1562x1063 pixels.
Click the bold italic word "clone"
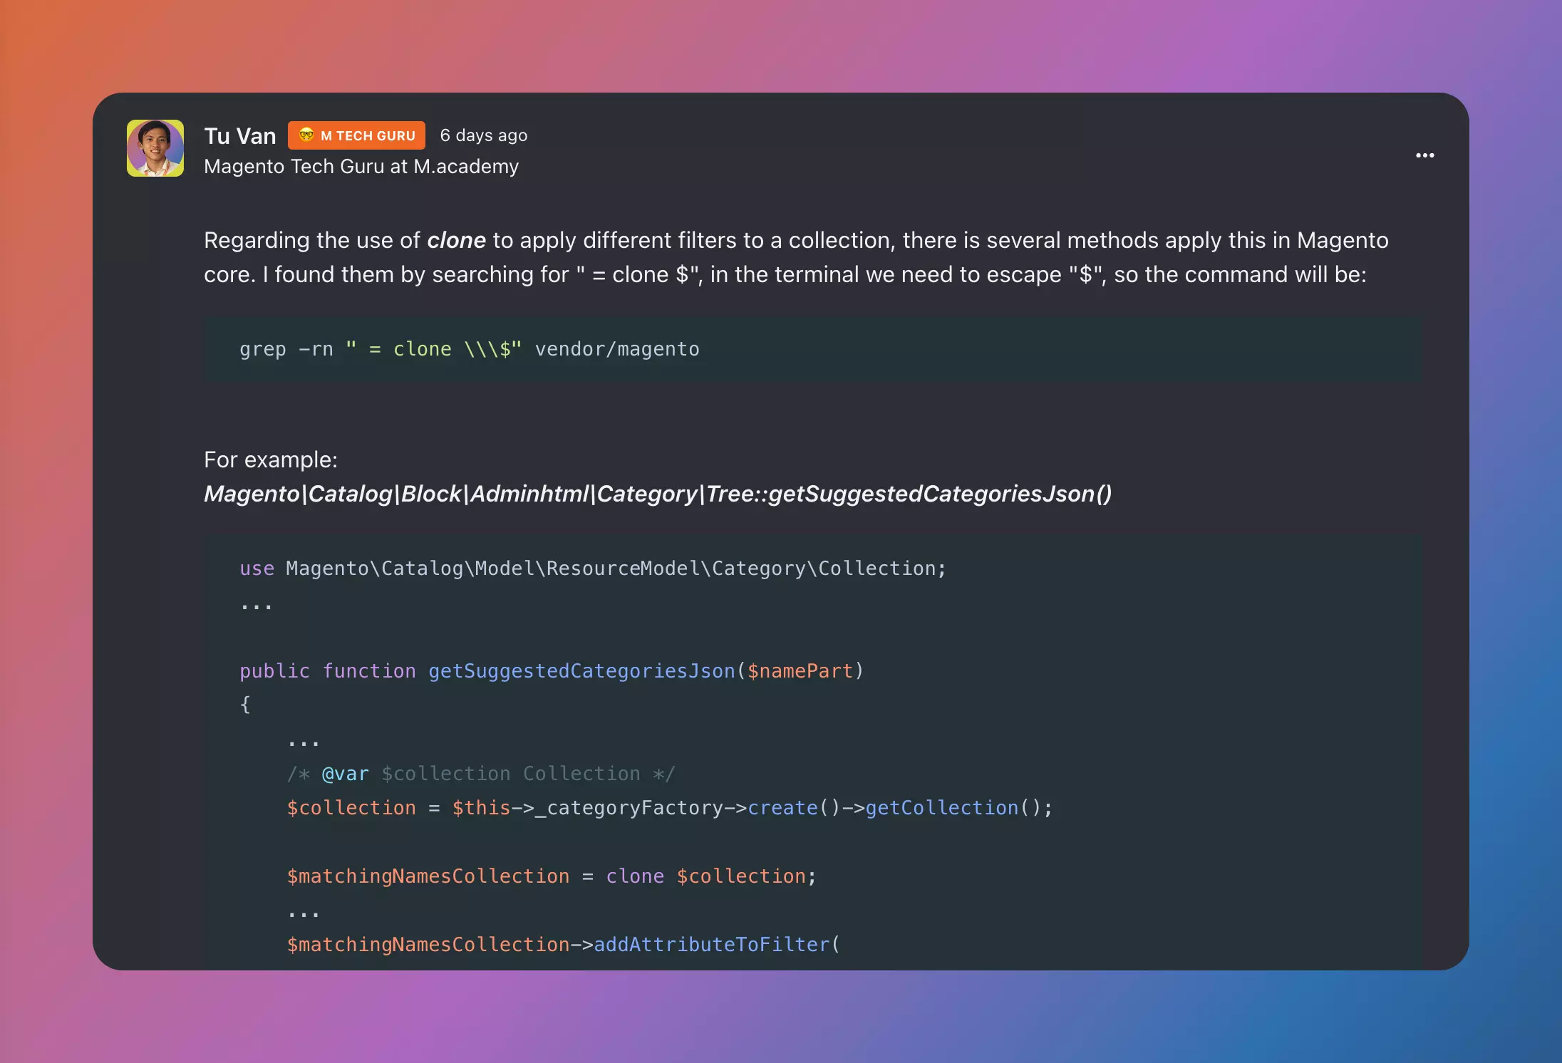(456, 241)
